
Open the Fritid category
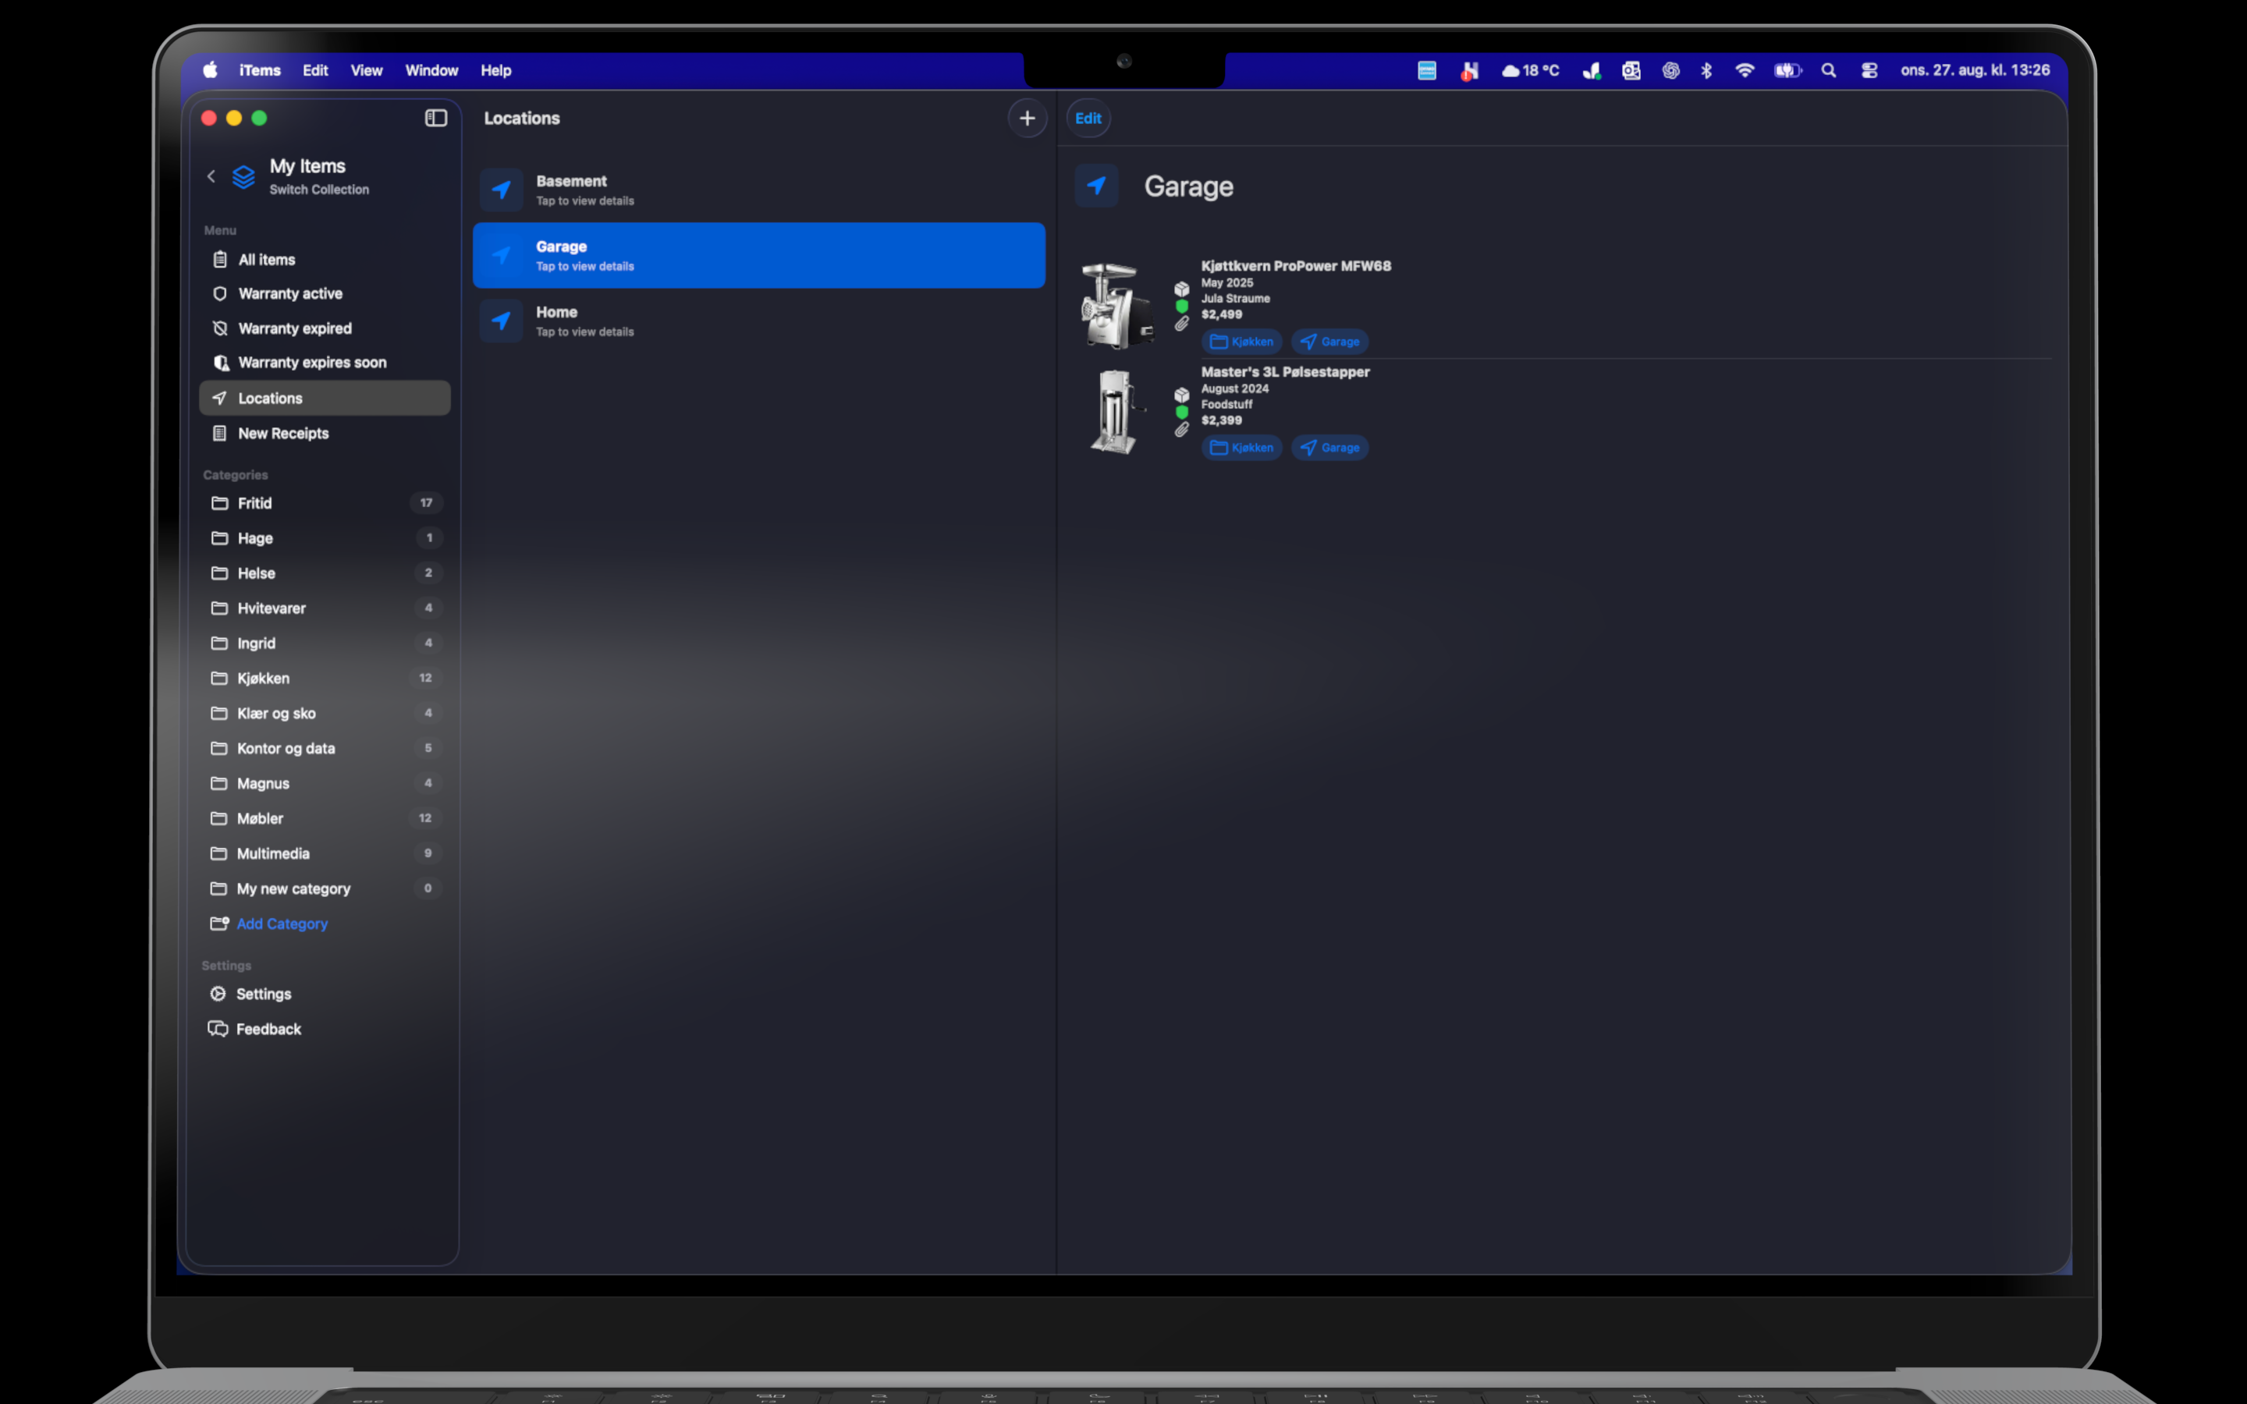tap(324, 502)
